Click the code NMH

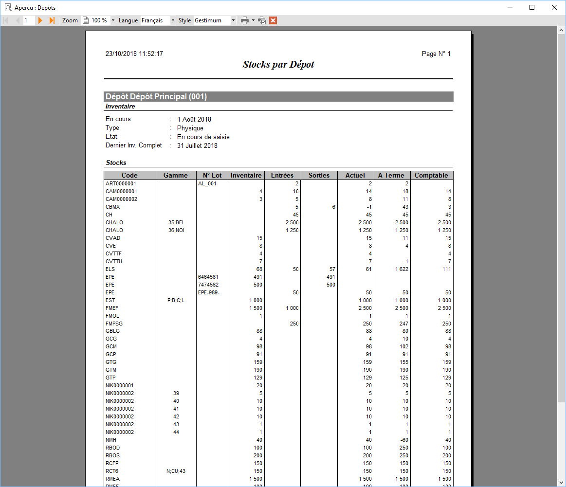tap(111, 440)
